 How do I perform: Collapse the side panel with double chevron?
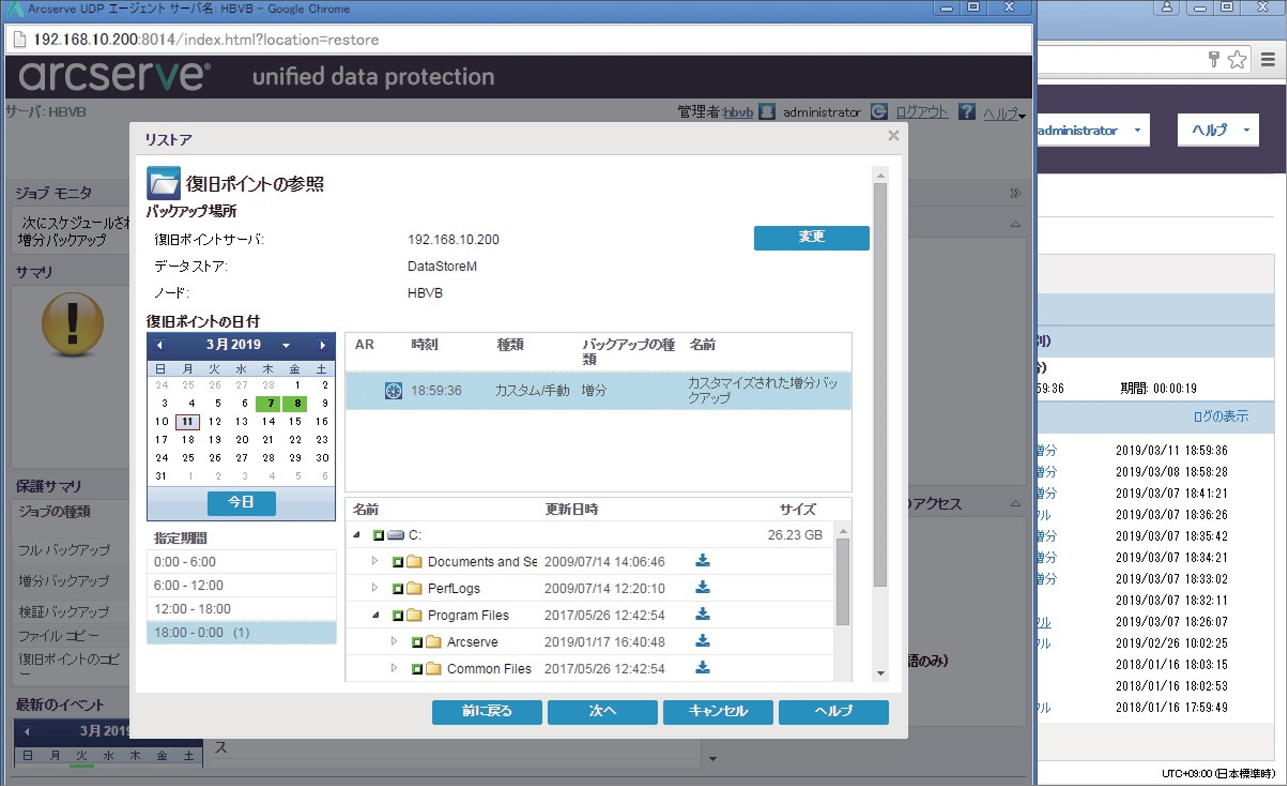click(x=1015, y=193)
